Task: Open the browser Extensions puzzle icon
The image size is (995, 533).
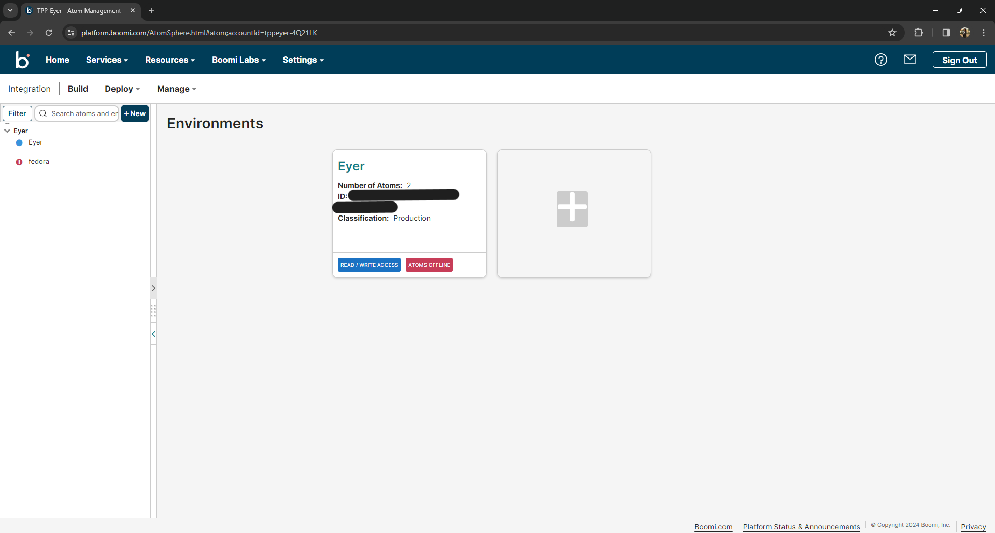Action: click(918, 33)
